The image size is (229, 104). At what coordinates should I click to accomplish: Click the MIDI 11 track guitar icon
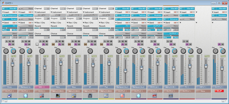point(42,96)
